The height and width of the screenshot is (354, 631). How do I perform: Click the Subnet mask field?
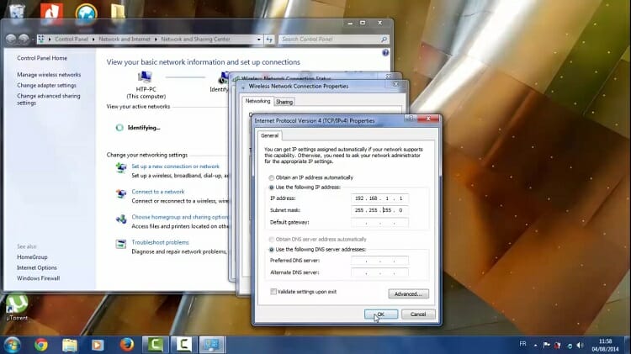click(379, 210)
